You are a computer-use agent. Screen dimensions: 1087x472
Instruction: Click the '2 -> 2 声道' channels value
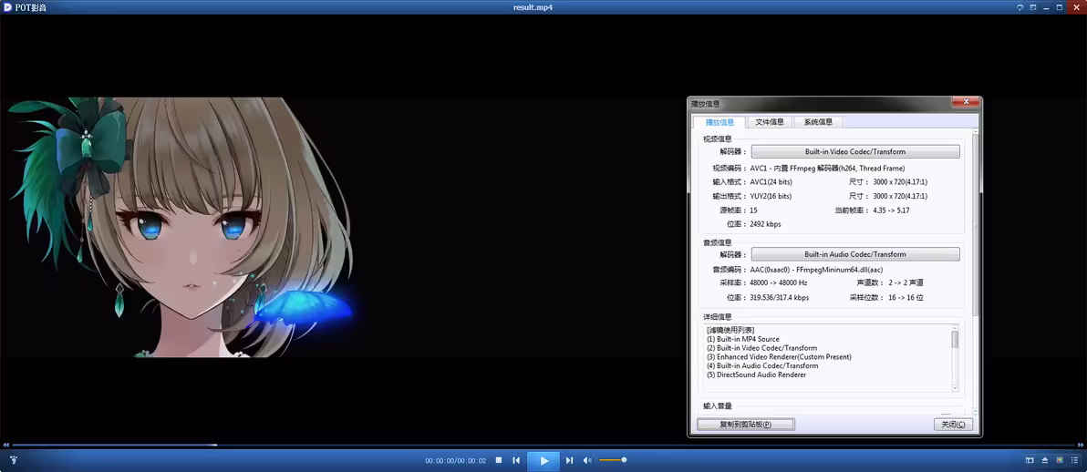[906, 282]
